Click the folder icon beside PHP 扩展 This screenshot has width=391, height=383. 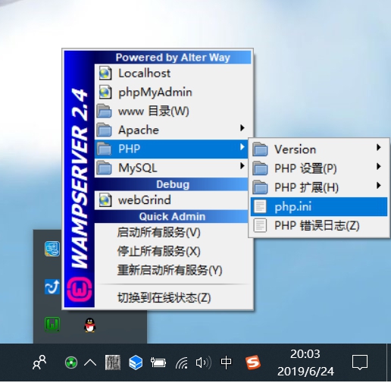click(x=260, y=187)
